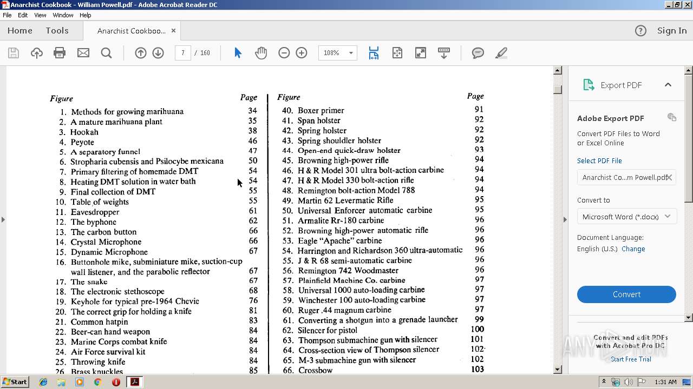
Task: Click "Throwing knife" entry text
Action: (x=98, y=362)
